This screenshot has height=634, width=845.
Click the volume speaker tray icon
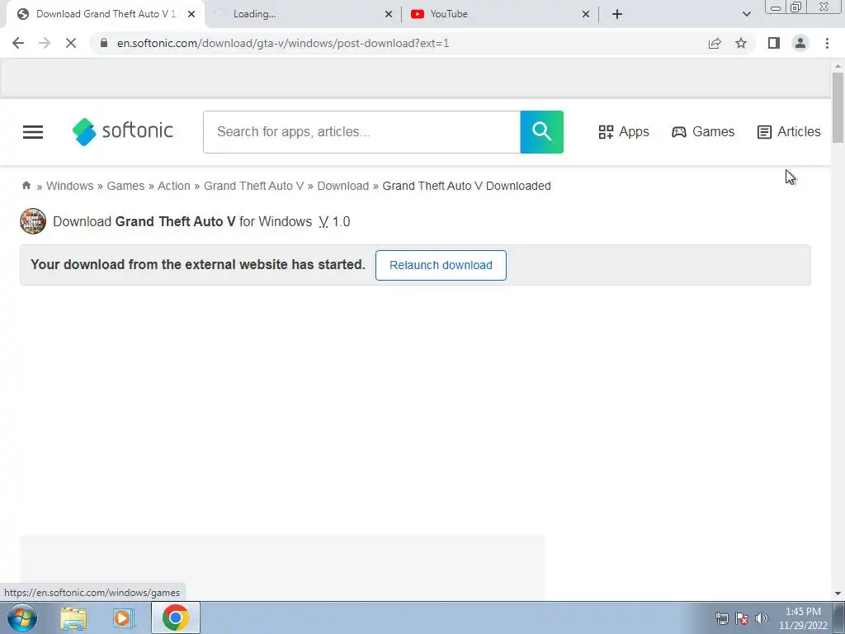pos(762,618)
